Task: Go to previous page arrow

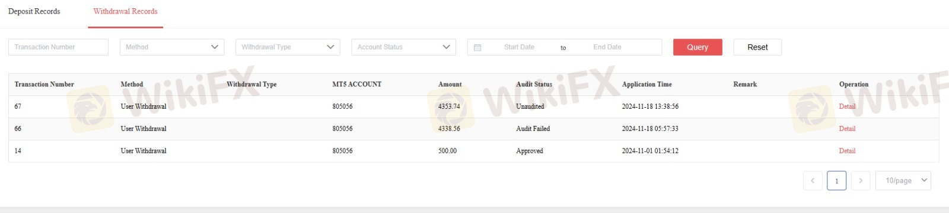Action: pos(813,180)
